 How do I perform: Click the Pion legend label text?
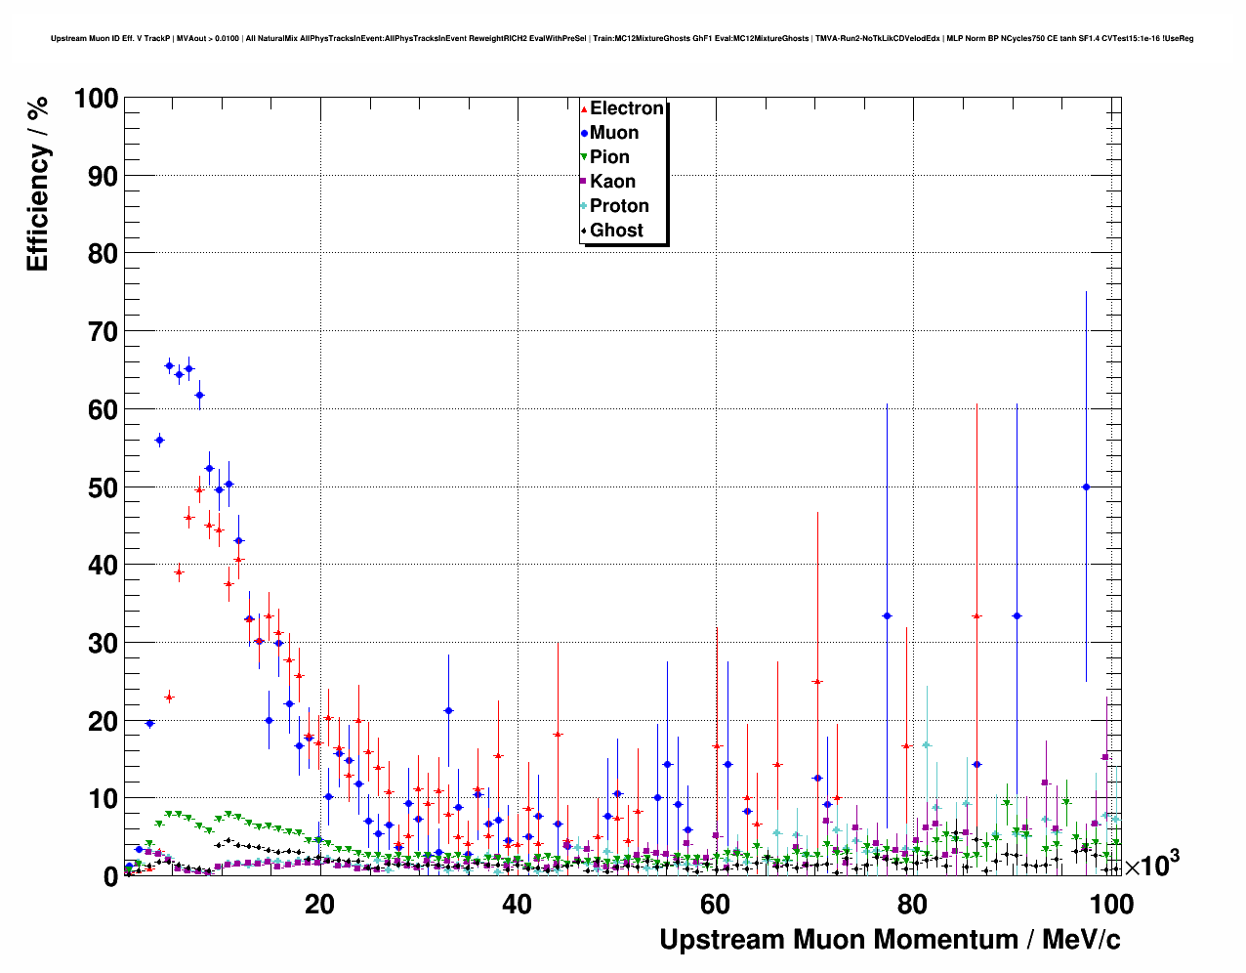[609, 157]
